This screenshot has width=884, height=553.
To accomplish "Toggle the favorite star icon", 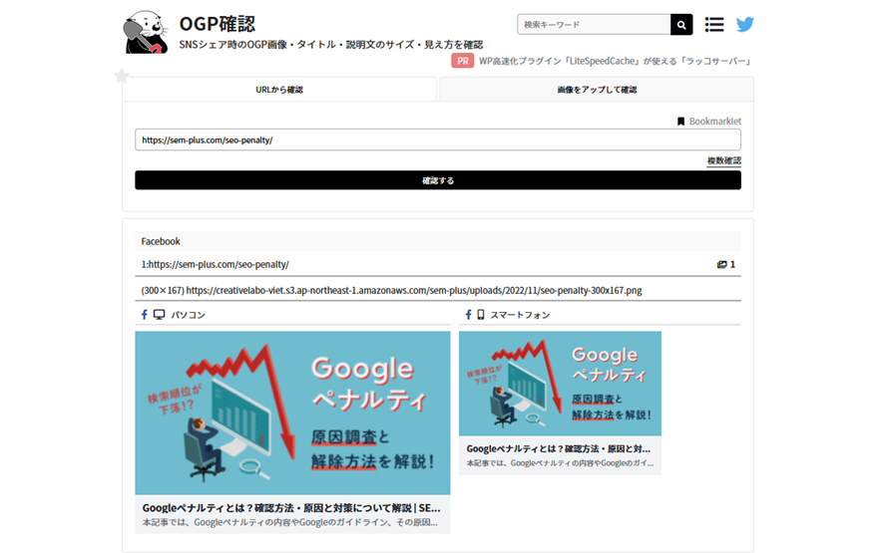I will pos(121,76).
